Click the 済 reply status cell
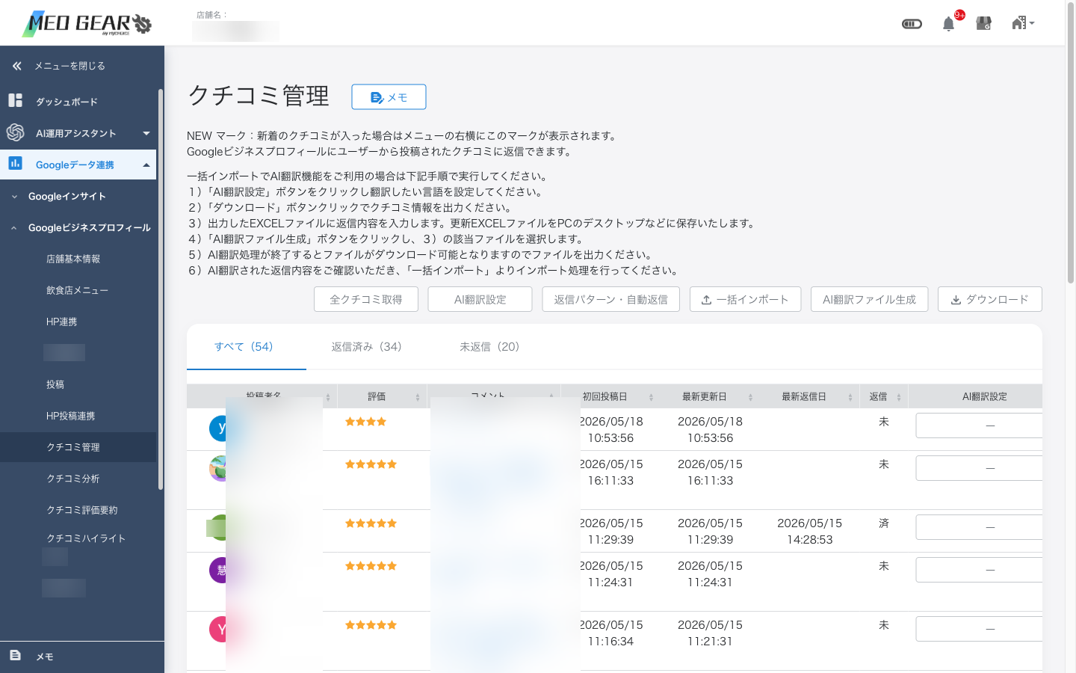1076x673 pixels. (884, 523)
